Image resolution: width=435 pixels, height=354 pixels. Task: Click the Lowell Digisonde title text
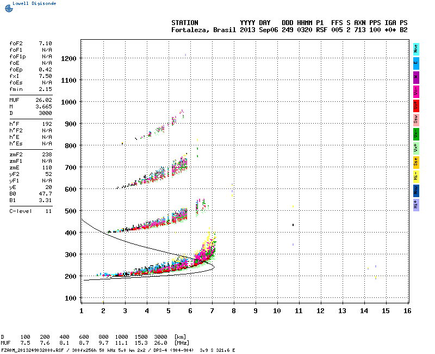(34, 3)
